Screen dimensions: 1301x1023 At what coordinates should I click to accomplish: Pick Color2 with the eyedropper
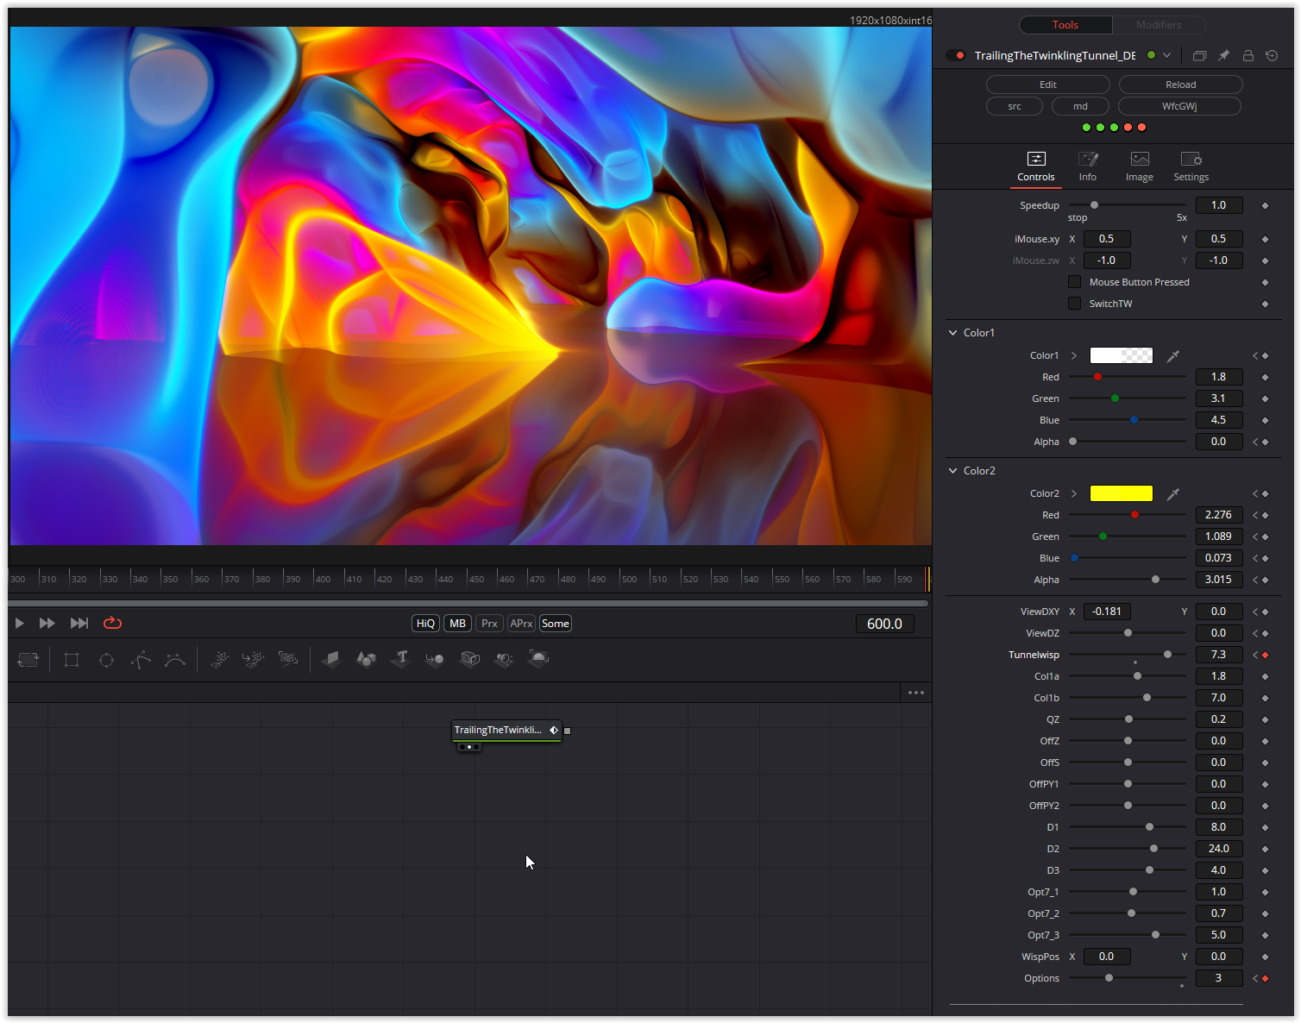[x=1173, y=493]
